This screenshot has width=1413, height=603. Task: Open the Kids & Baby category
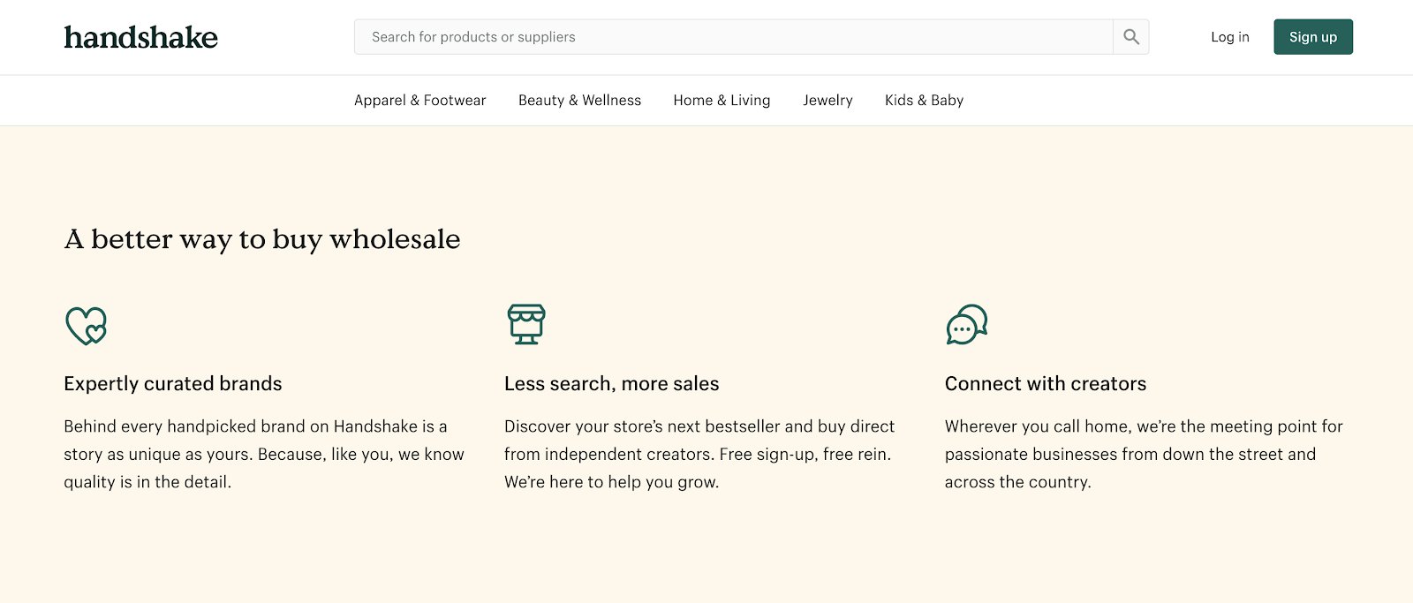(924, 101)
